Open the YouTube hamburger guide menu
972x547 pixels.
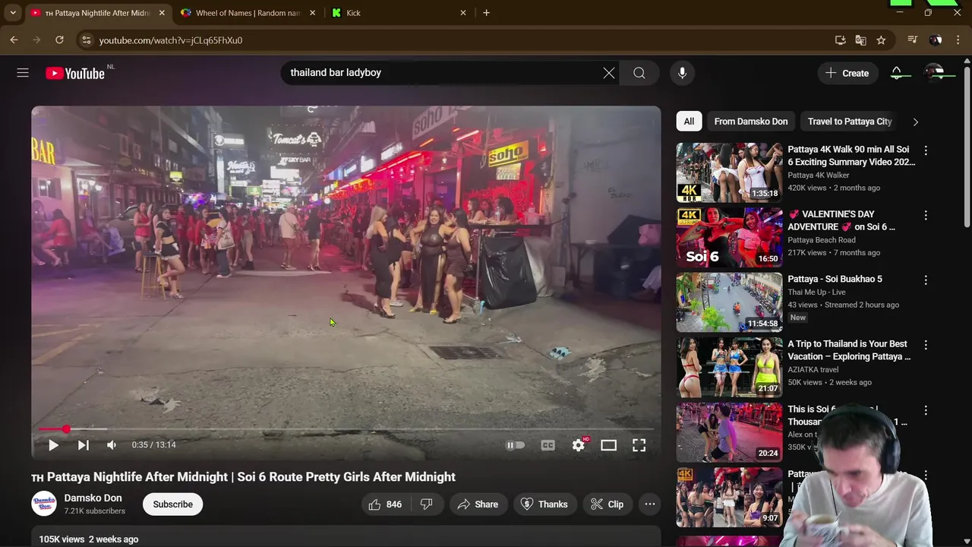point(23,73)
